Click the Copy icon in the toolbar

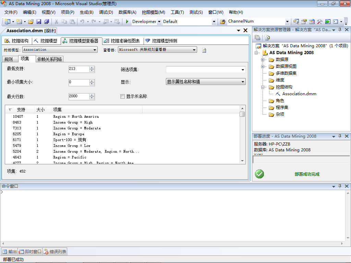click(x=64, y=22)
